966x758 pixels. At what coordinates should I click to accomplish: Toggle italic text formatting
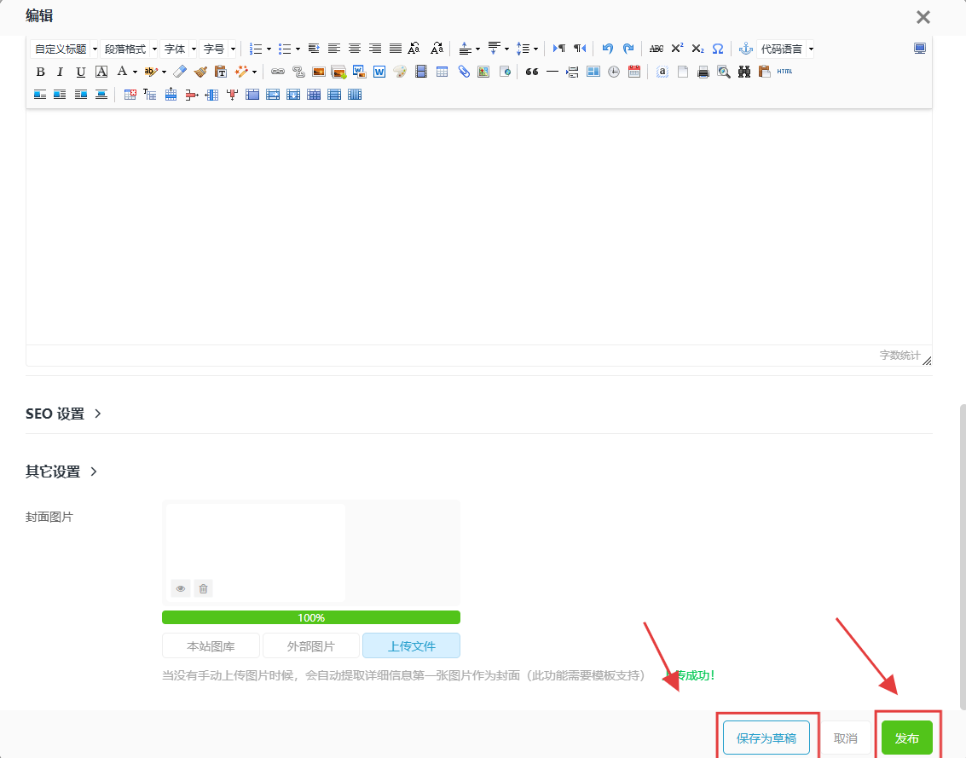point(61,72)
